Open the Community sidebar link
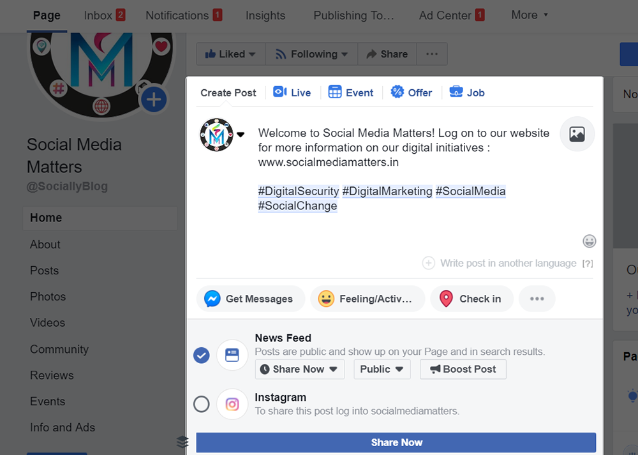The image size is (638, 455). (x=59, y=349)
